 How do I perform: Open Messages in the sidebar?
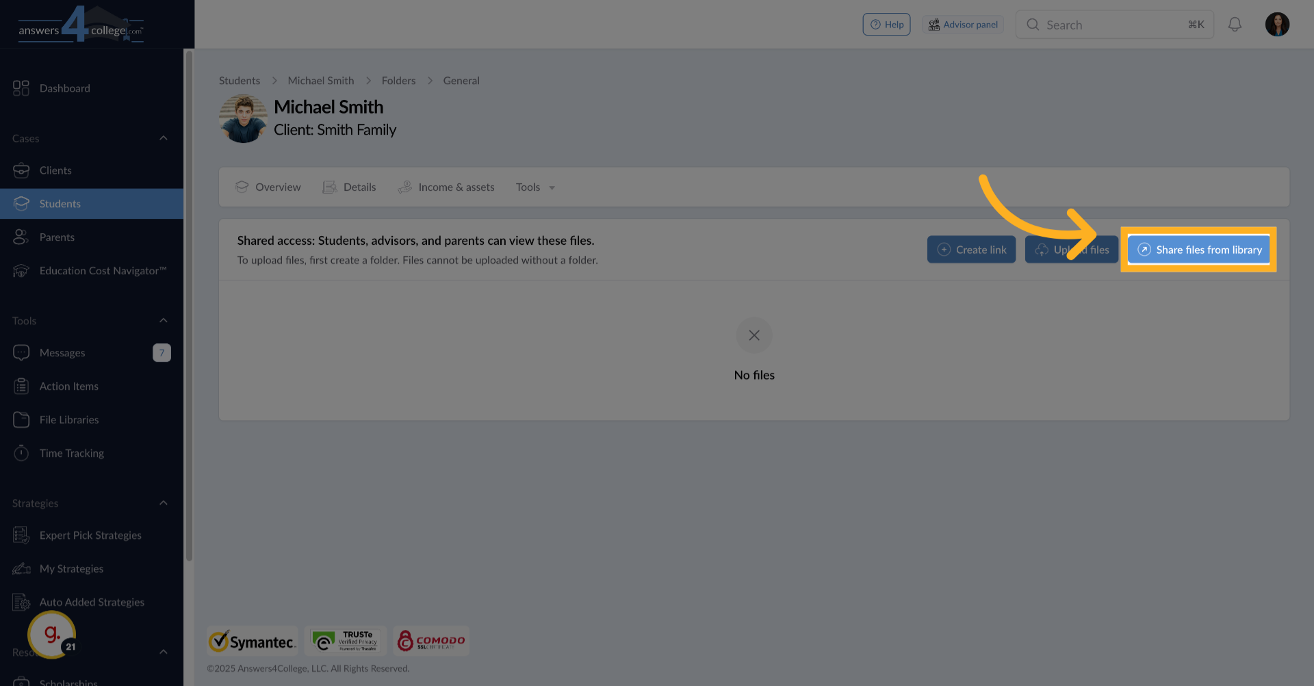coord(92,353)
